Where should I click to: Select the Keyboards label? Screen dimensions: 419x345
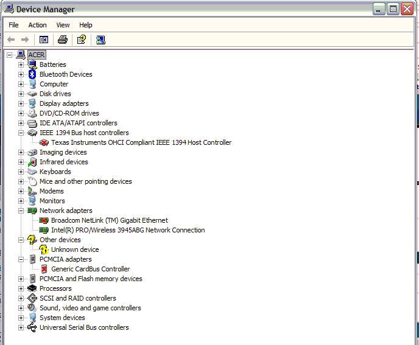(x=55, y=172)
